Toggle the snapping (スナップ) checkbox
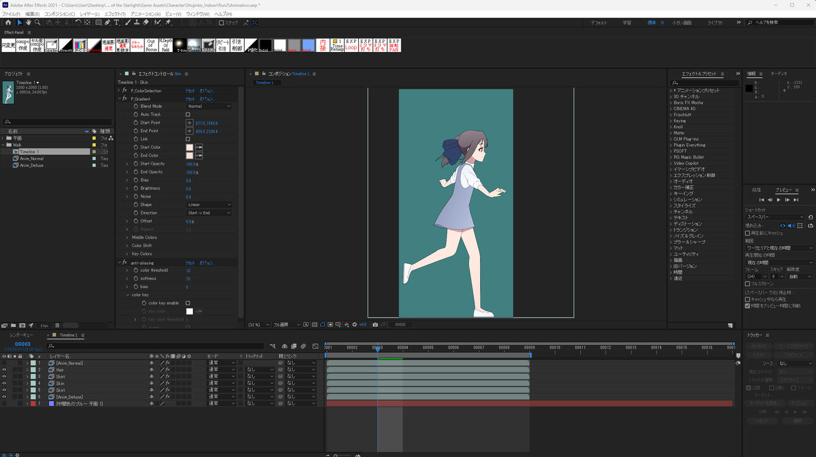816x457 pixels. 221,23
